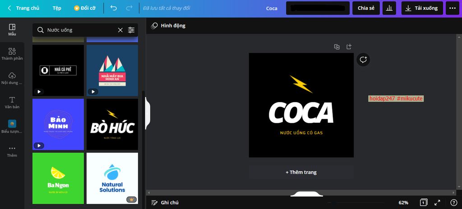Clear the search text with X icon
This screenshot has width=462, height=209.
click(x=120, y=30)
